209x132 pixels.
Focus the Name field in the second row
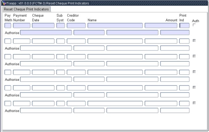(x=115, y=41)
